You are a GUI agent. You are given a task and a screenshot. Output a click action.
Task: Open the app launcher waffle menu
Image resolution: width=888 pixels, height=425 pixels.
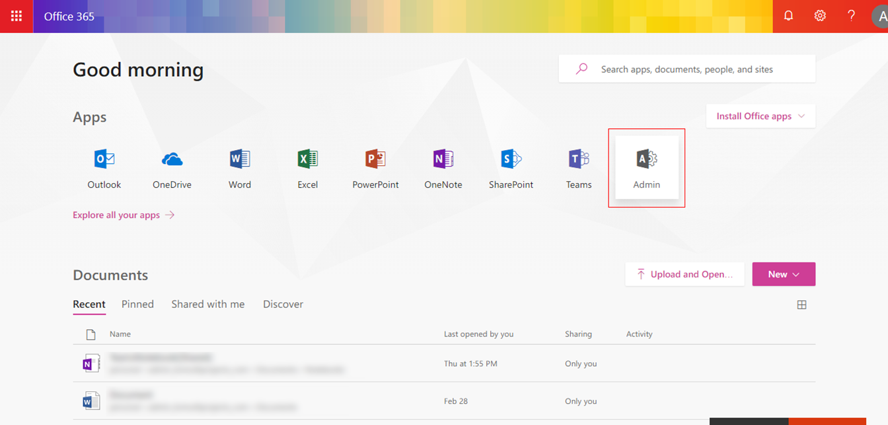coord(17,16)
